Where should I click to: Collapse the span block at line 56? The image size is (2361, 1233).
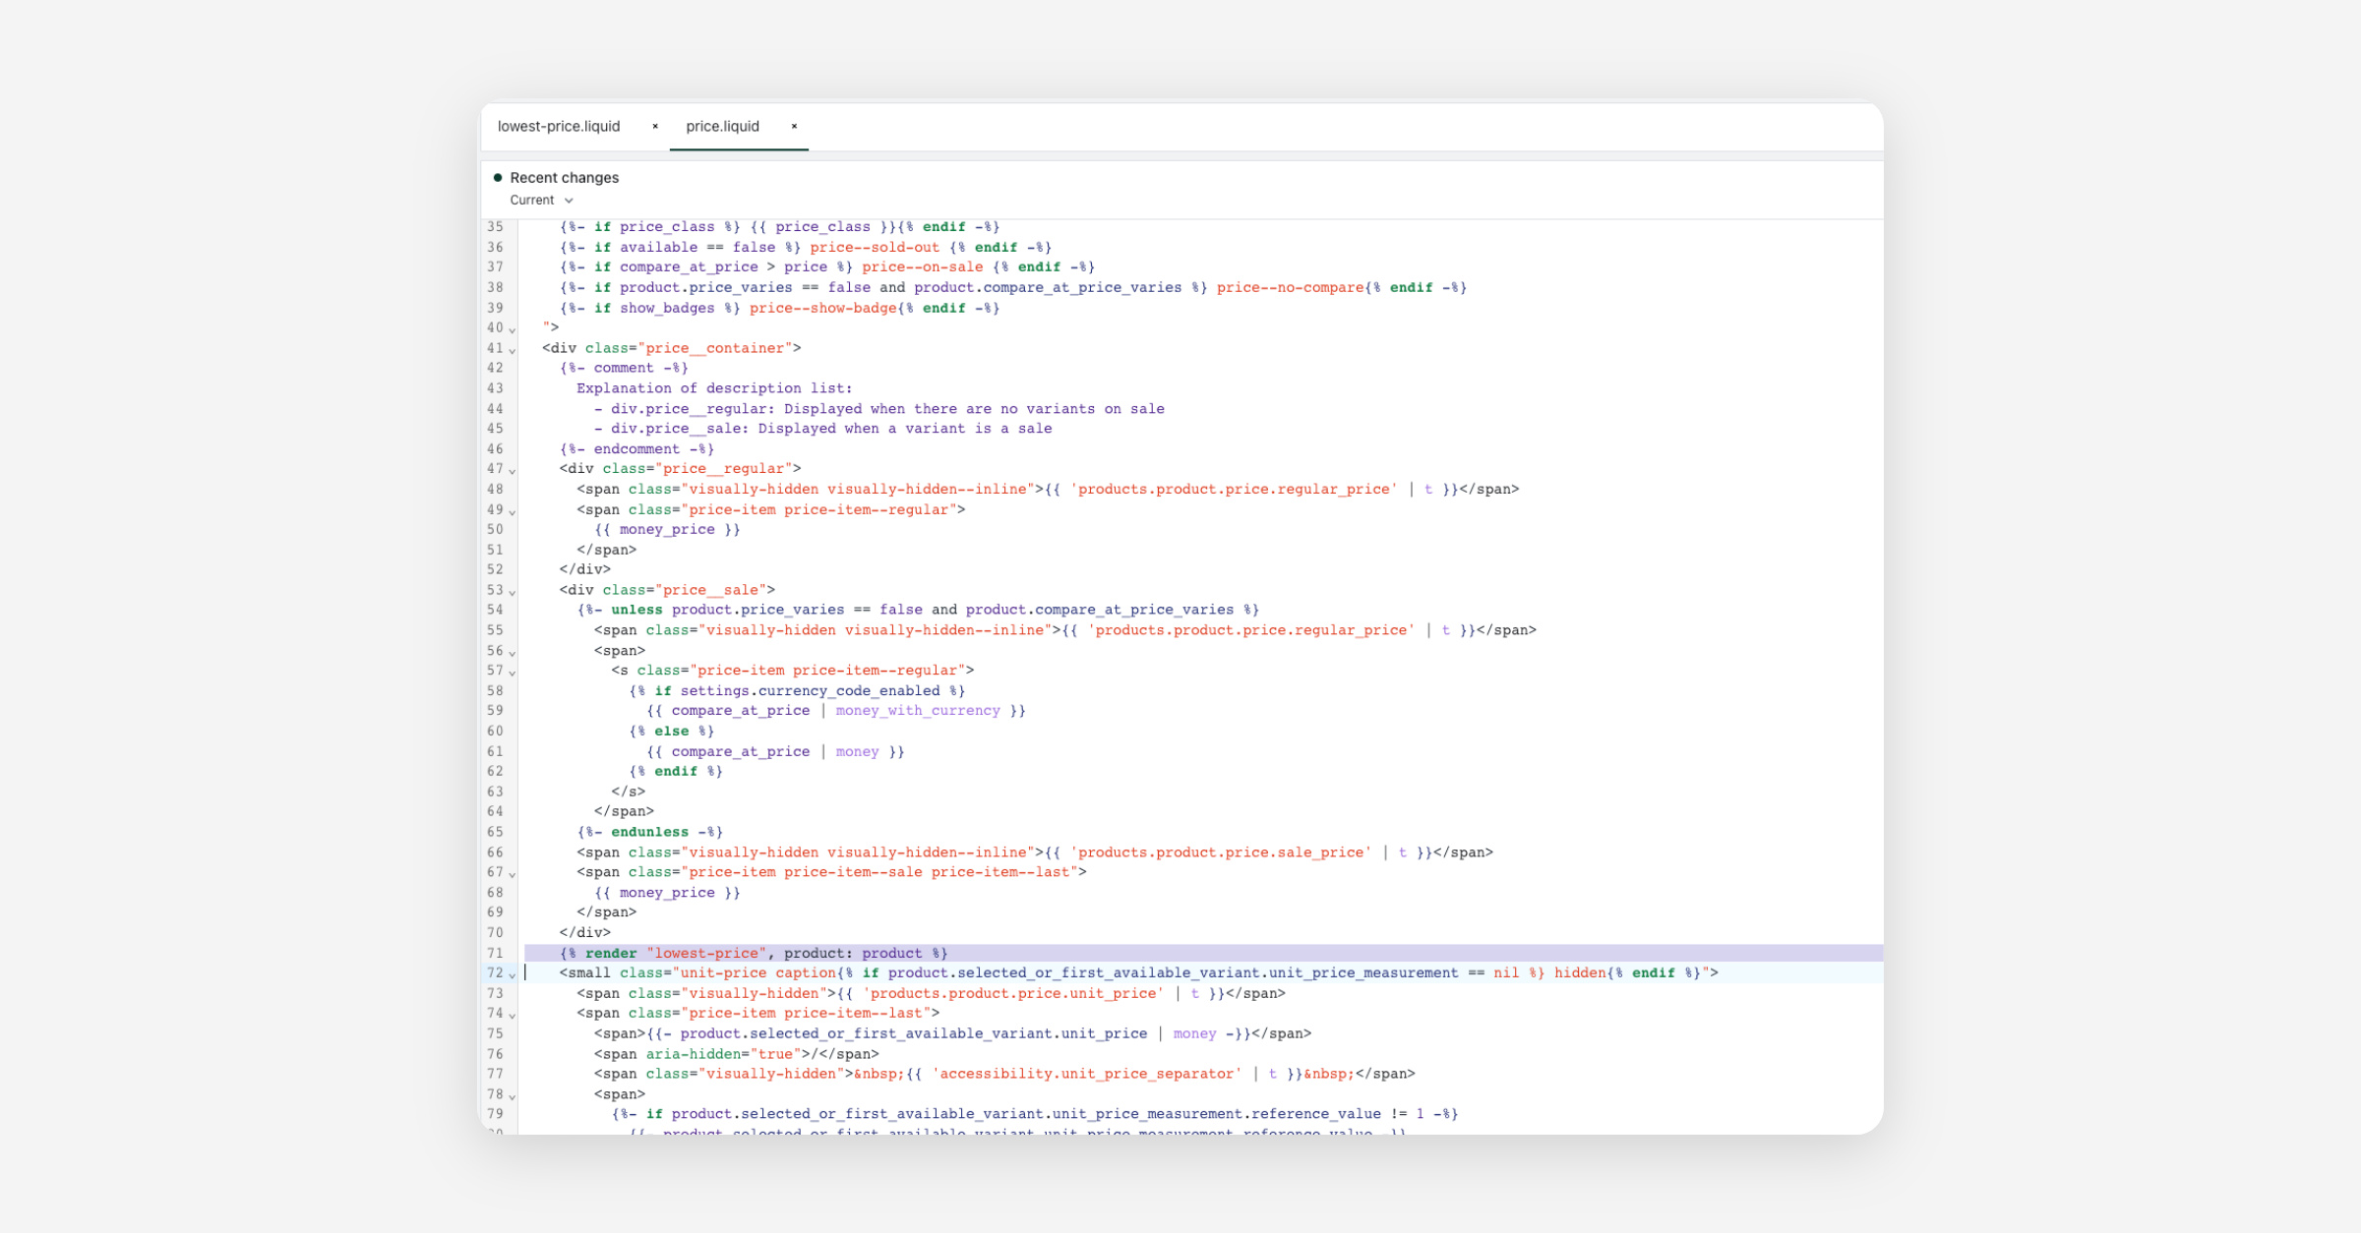tap(513, 653)
